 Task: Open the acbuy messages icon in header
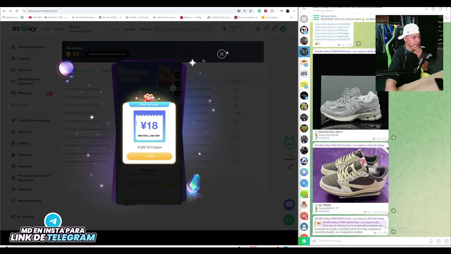click(x=266, y=29)
